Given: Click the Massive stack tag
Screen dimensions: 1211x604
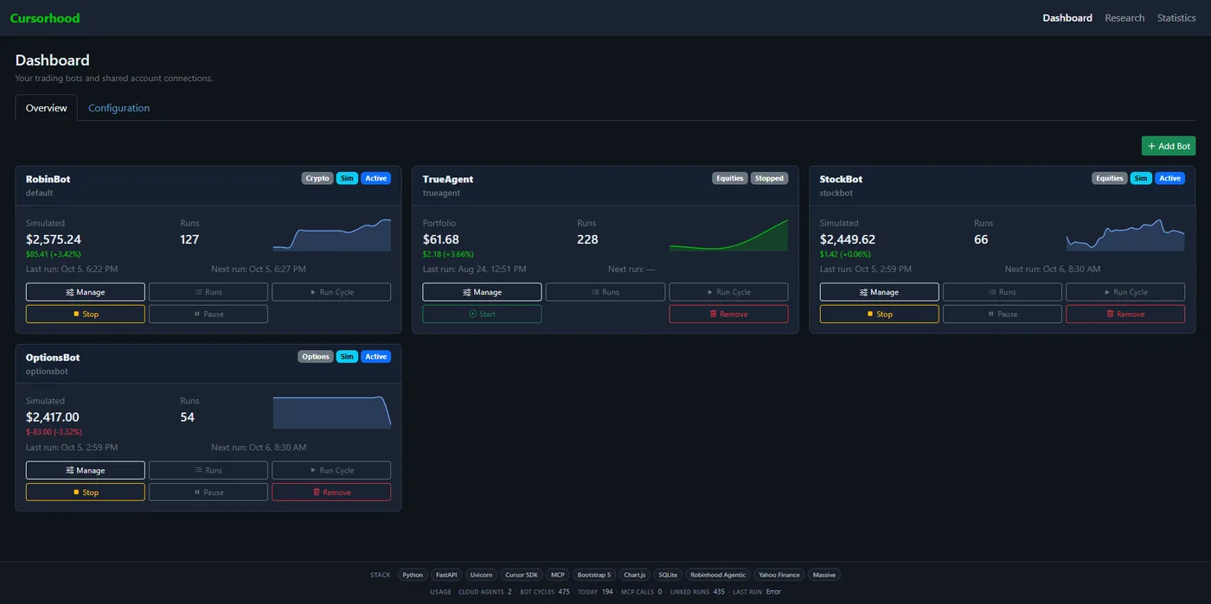Looking at the screenshot, I should (824, 575).
